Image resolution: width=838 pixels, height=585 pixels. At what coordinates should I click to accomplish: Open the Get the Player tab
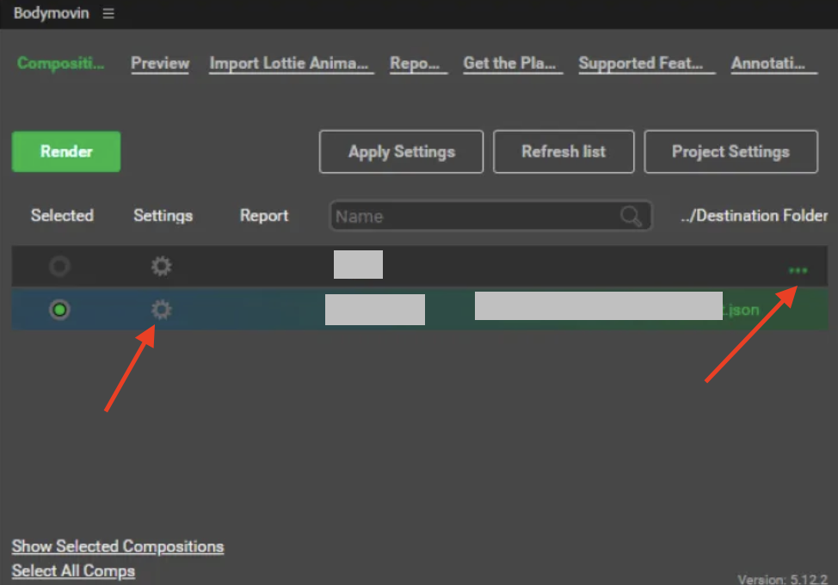tap(511, 64)
